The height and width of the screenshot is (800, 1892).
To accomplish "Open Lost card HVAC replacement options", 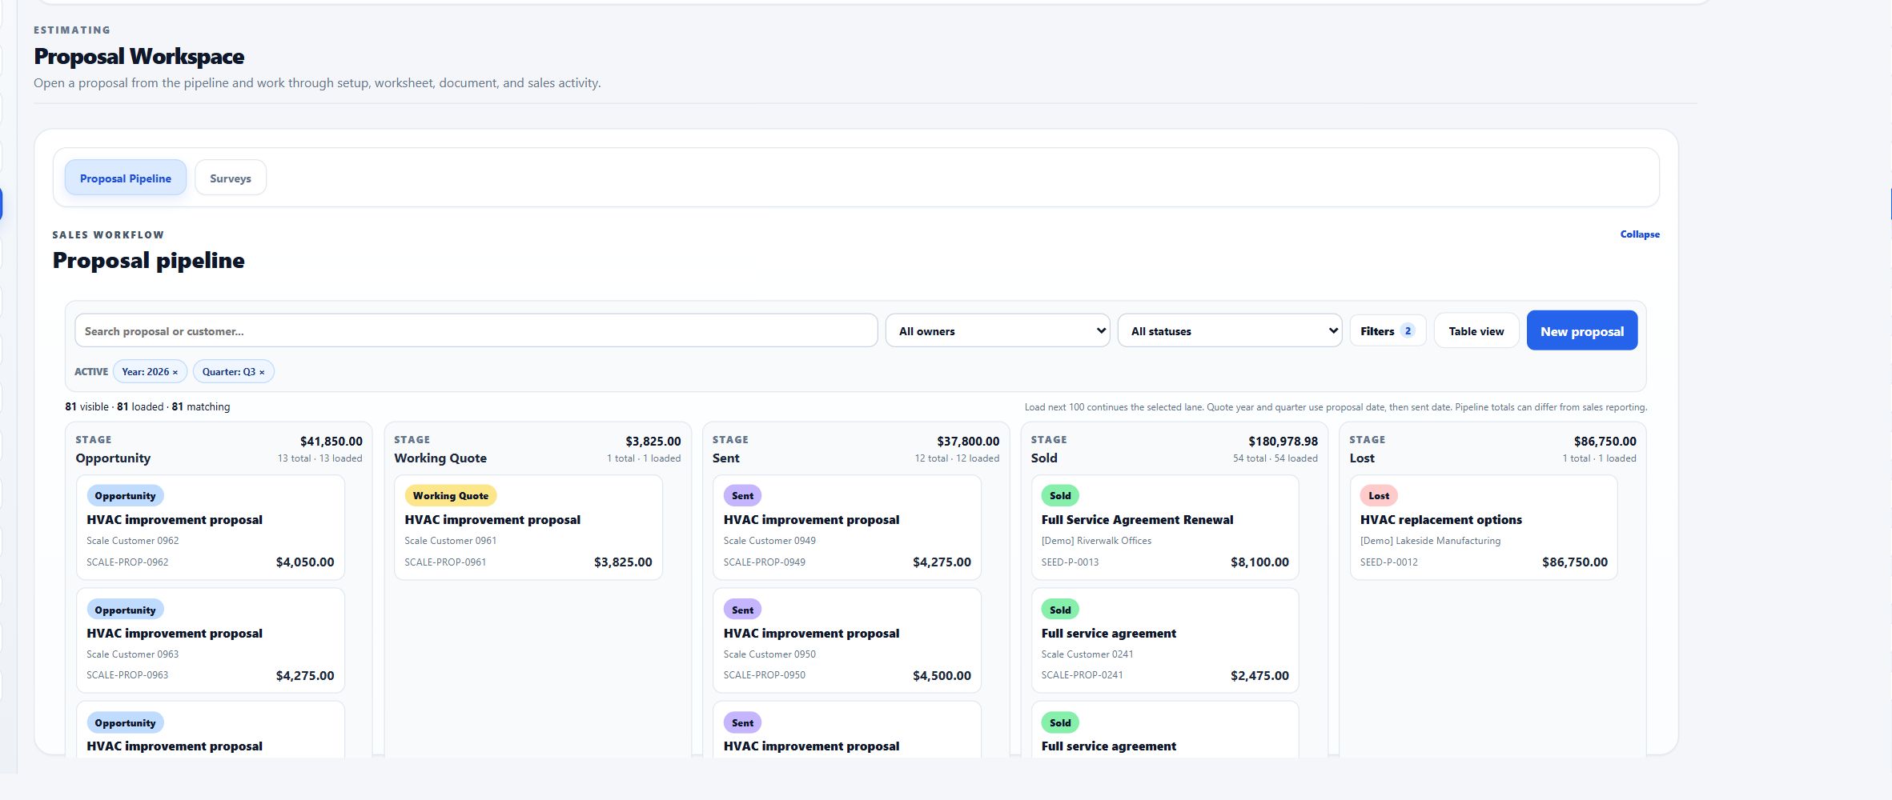I will (1484, 527).
